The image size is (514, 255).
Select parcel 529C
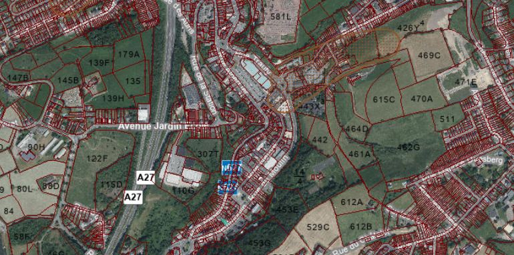coord(318,227)
